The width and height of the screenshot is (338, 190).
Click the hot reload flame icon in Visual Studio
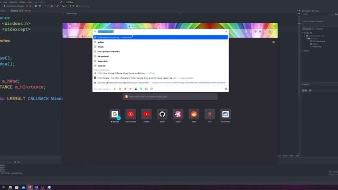point(31,6)
